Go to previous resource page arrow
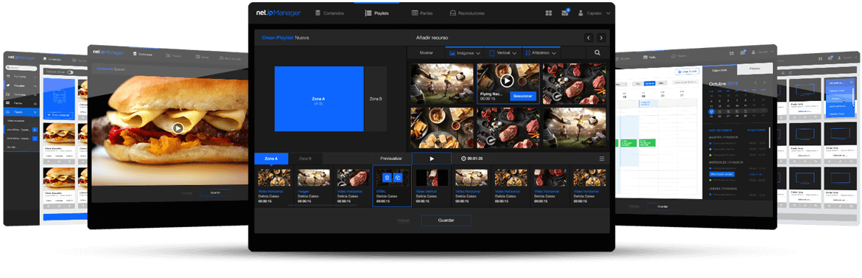The width and height of the screenshot is (862, 278). click(x=588, y=38)
